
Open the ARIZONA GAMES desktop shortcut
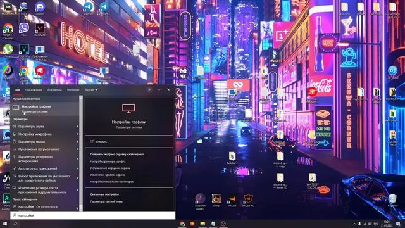(x=200, y=201)
